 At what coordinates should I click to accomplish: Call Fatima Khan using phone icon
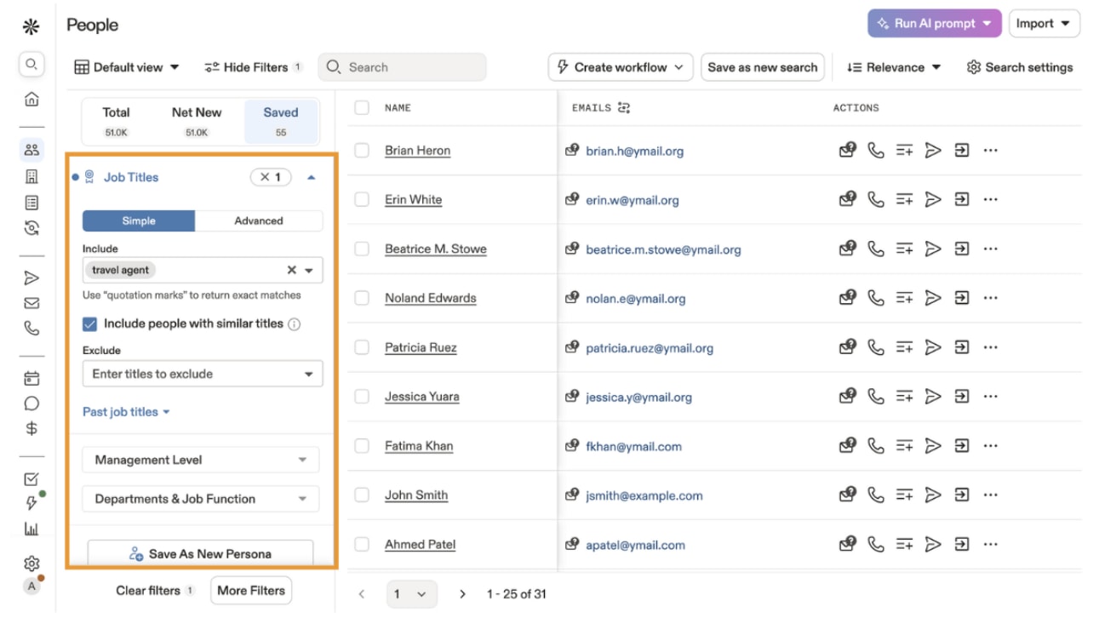[876, 446]
